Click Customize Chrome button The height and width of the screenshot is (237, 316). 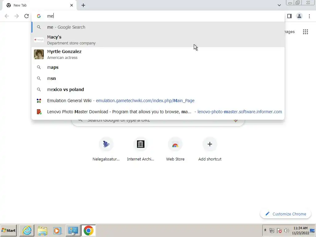point(285,214)
